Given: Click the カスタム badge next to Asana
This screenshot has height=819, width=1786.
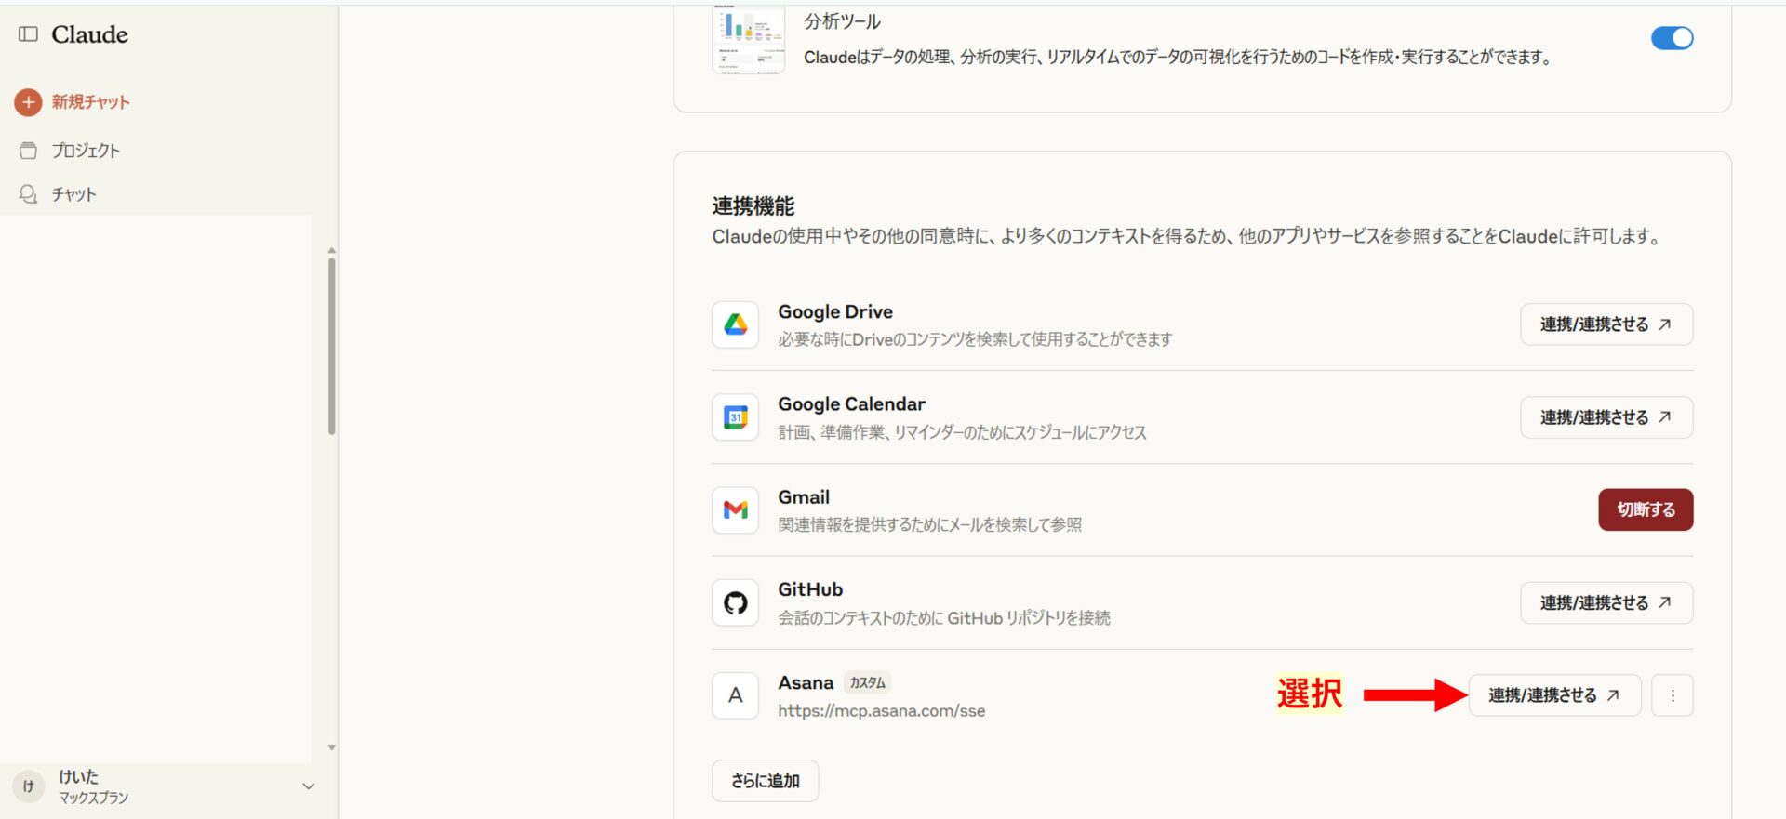Looking at the screenshot, I should (x=868, y=682).
